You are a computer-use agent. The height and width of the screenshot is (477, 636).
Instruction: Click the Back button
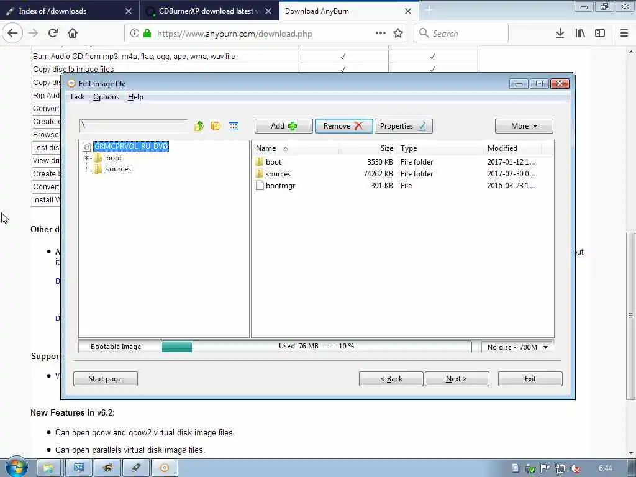pos(391,379)
